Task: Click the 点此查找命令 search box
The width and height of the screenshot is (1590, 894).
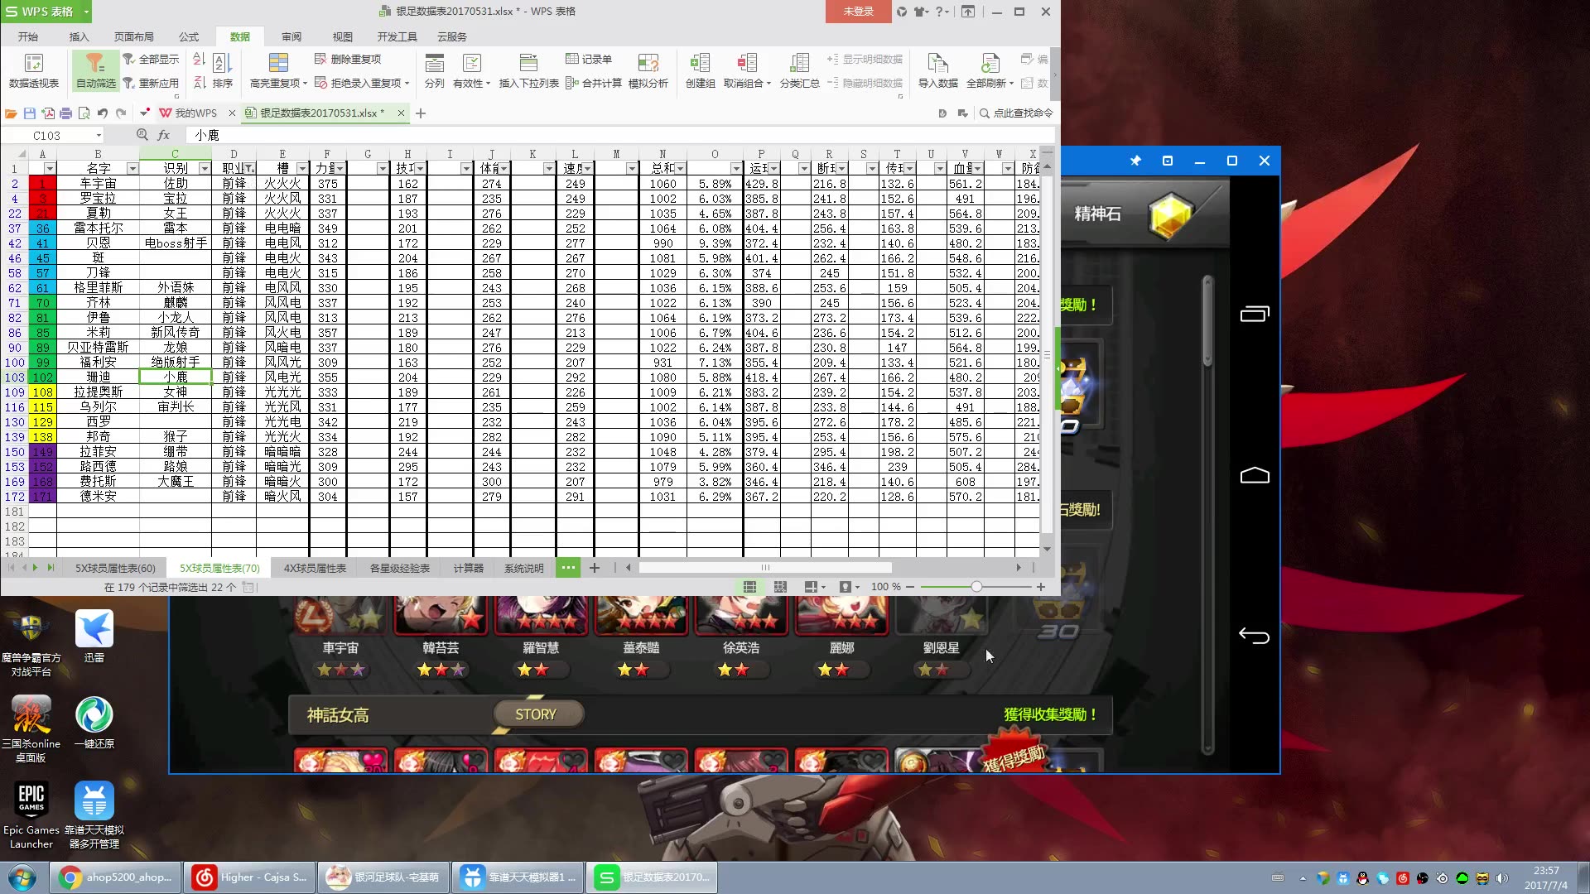Action: pos(1016,113)
